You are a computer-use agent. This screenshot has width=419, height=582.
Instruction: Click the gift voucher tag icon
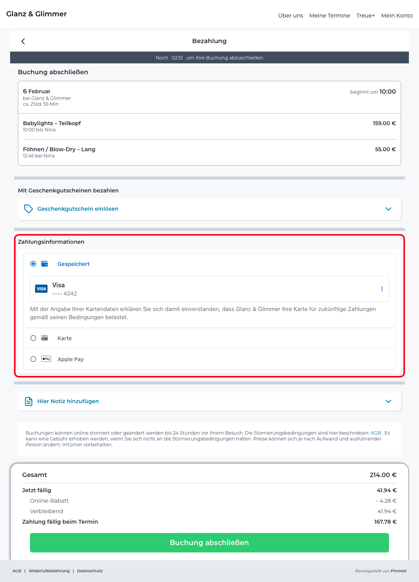(28, 209)
